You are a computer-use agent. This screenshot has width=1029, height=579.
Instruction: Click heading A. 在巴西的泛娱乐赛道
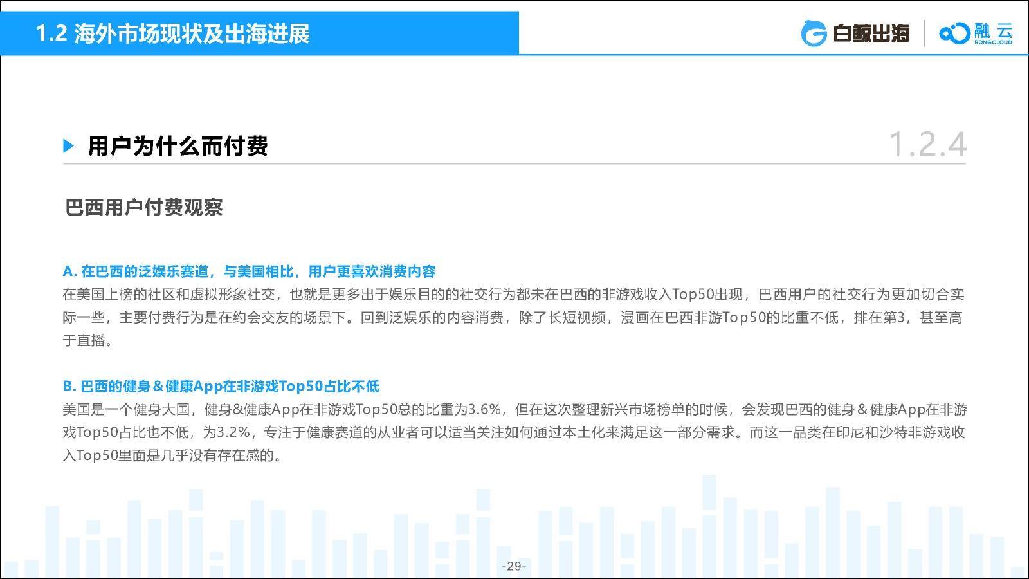[x=250, y=271]
